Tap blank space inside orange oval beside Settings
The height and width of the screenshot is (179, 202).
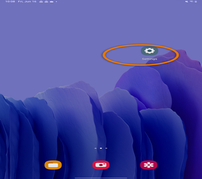122,55
